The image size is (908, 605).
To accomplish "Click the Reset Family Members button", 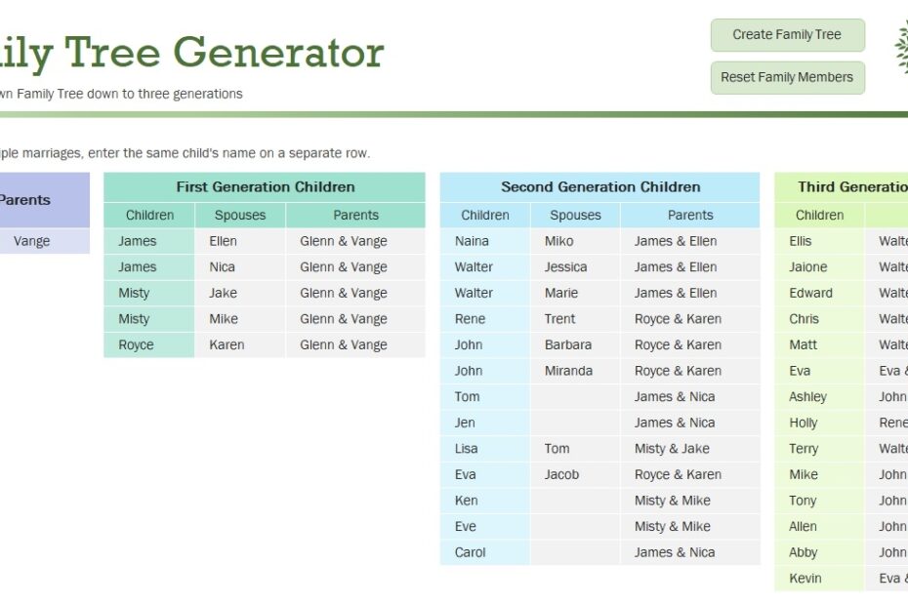I will click(787, 77).
